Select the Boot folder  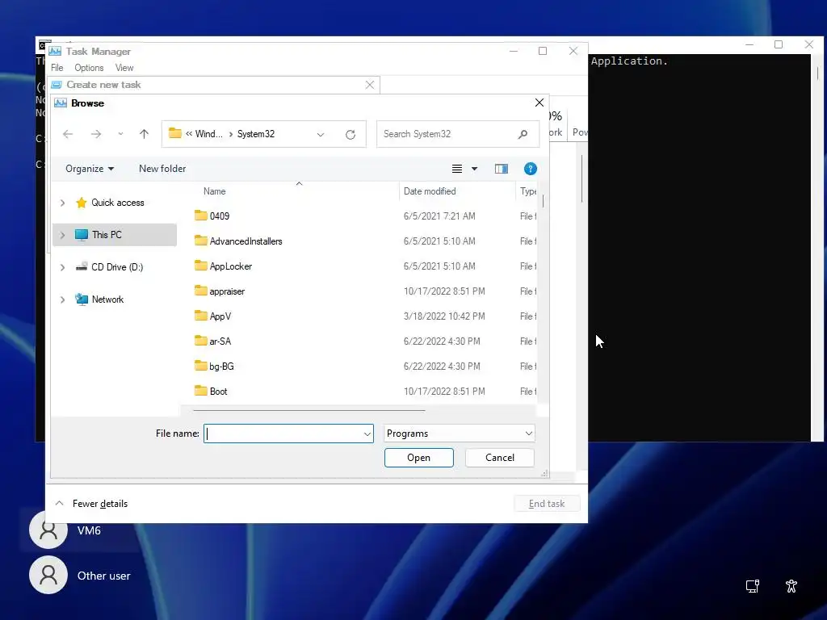click(x=218, y=392)
